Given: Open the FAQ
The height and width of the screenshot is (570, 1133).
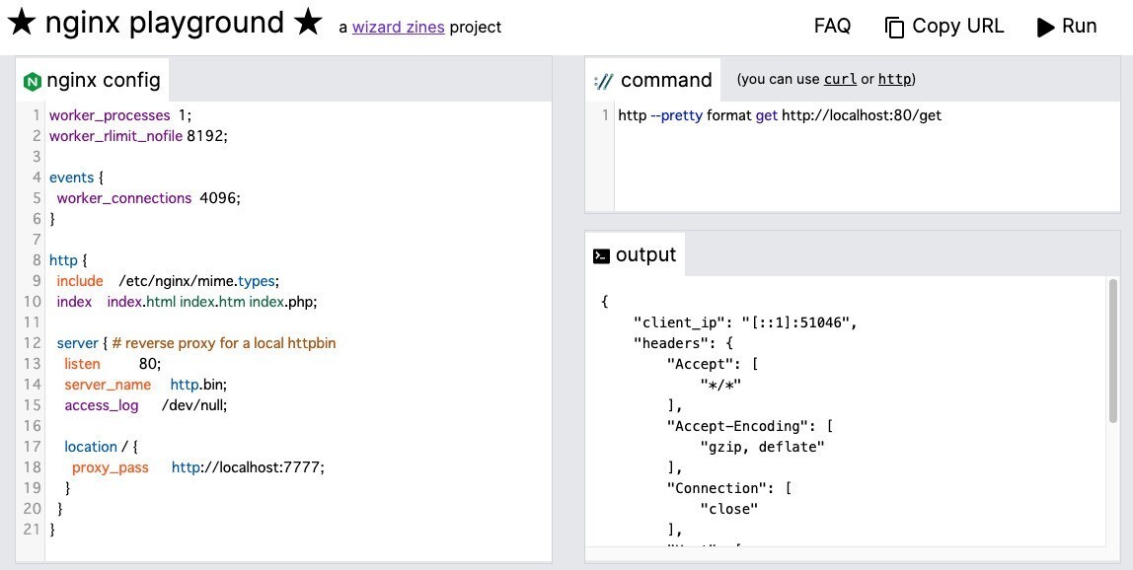Looking at the screenshot, I should click(832, 26).
